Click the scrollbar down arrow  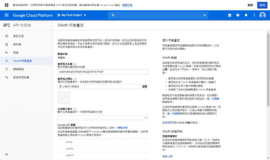[268, 158]
